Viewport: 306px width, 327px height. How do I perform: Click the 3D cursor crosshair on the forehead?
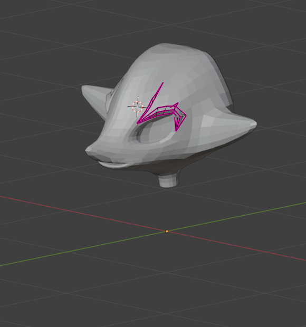(138, 107)
